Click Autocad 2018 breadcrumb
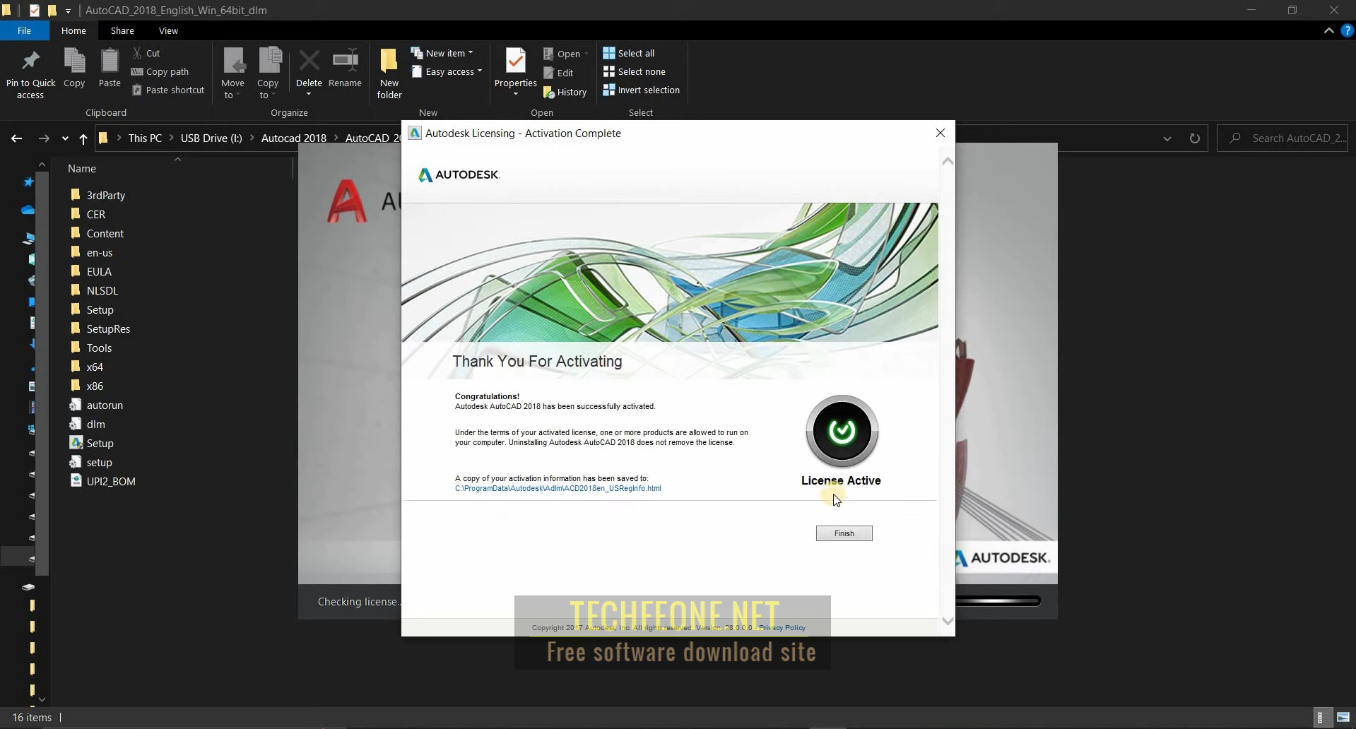The height and width of the screenshot is (729, 1356). pos(294,138)
